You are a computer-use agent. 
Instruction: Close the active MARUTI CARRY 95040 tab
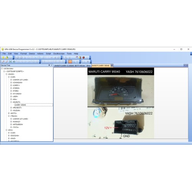click(x=112, y=66)
